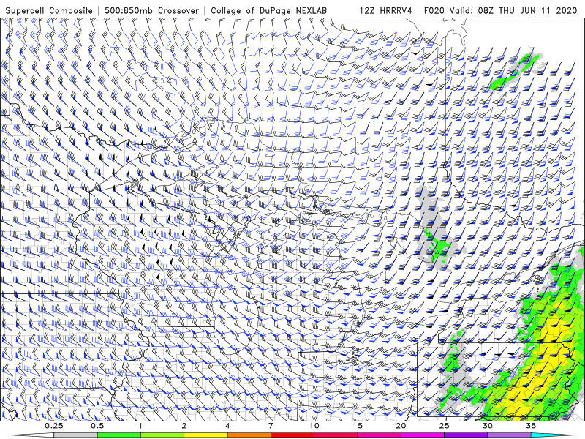Click the '35' color scale label
This screenshot has width=585, height=439.
tap(531, 426)
